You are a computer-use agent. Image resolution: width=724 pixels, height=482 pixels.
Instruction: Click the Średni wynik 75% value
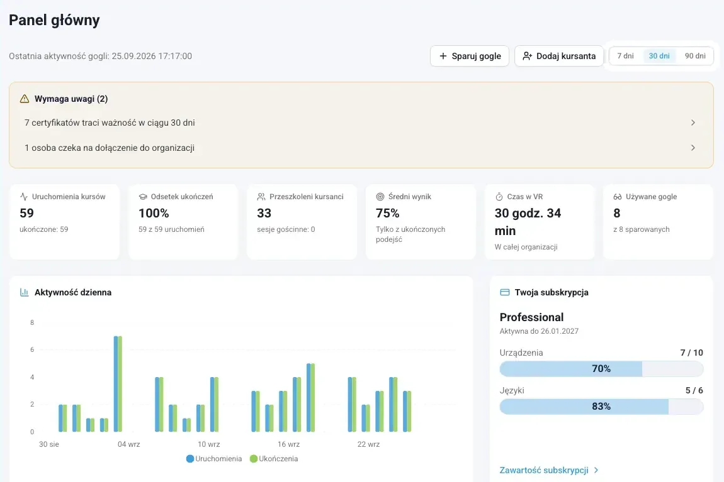(x=387, y=213)
